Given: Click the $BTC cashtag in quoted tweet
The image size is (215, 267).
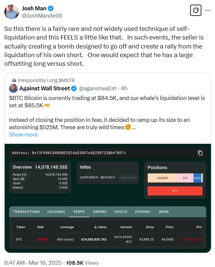Looking at the screenshot, I should coord(15,98).
